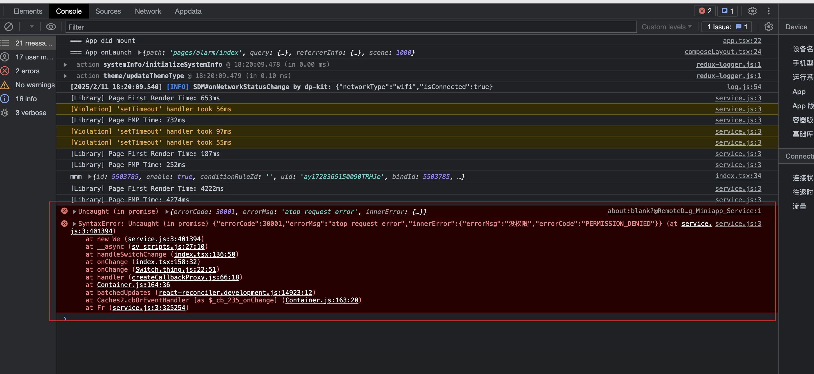814x374 pixels.
Task: Click the sidebar verbose bug icon
Action: point(5,112)
